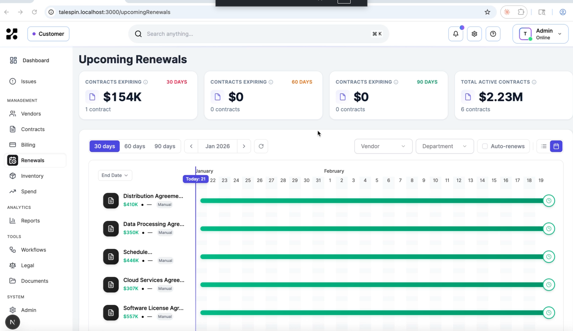This screenshot has width=573, height=331.
Task: Open the Inventory page from sidebar
Action: pos(33,176)
